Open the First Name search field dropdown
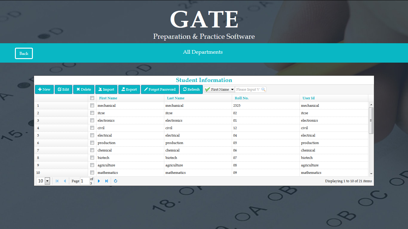 pyautogui.click(x=232, y=89)
